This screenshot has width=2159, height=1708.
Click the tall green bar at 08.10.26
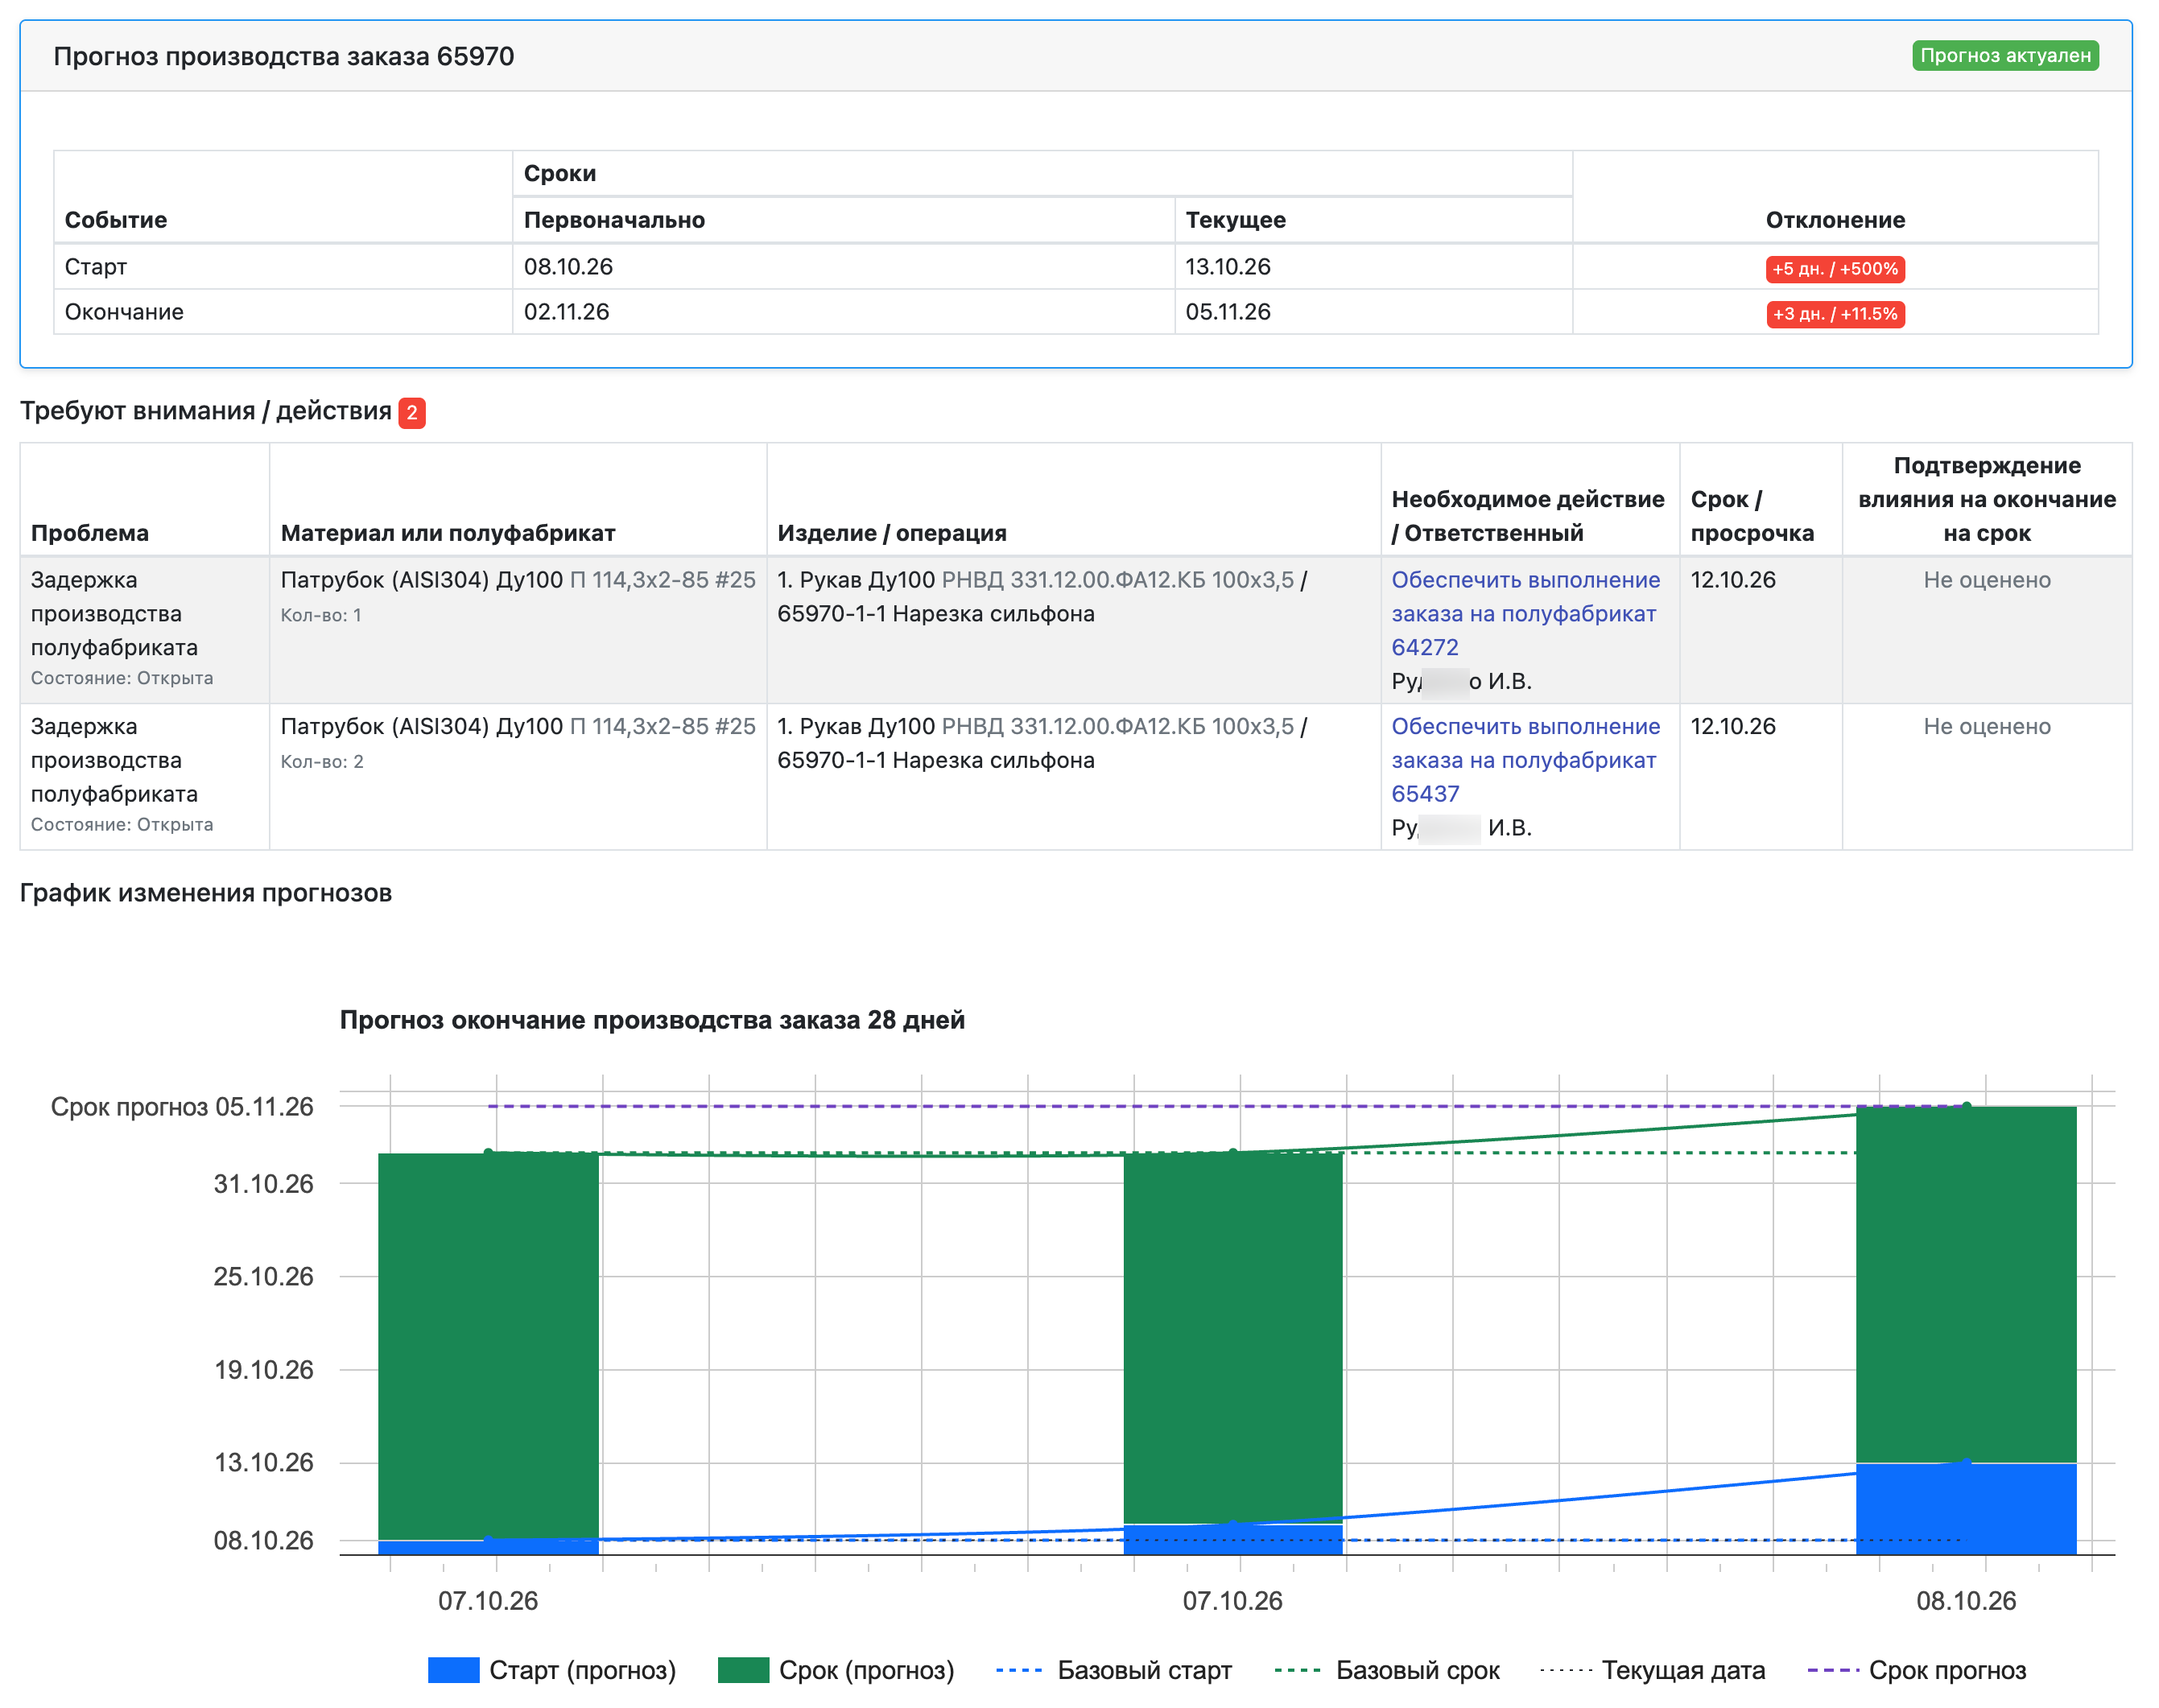pyautogui.click(x=1965, y=1283)
